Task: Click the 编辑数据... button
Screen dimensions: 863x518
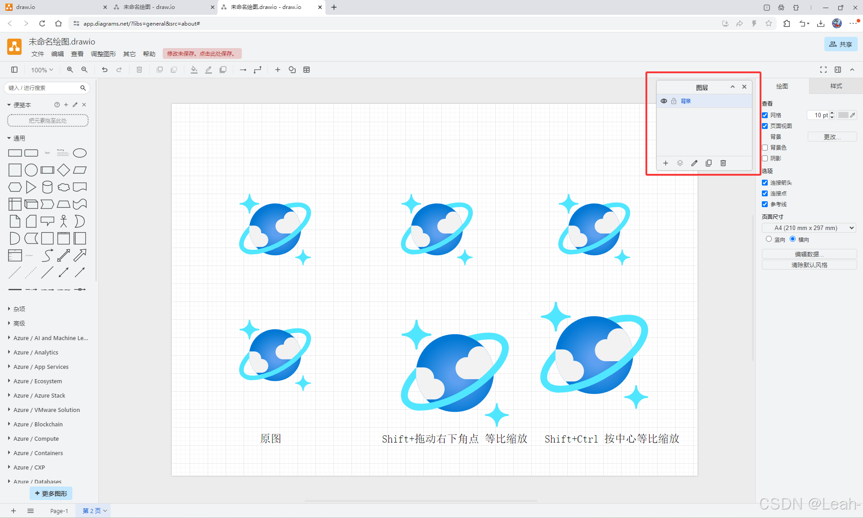Action: point(809,254)
